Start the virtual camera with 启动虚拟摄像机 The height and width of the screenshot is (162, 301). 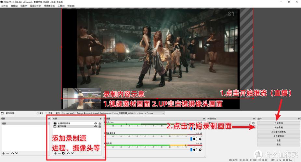[x=278, y=132]
